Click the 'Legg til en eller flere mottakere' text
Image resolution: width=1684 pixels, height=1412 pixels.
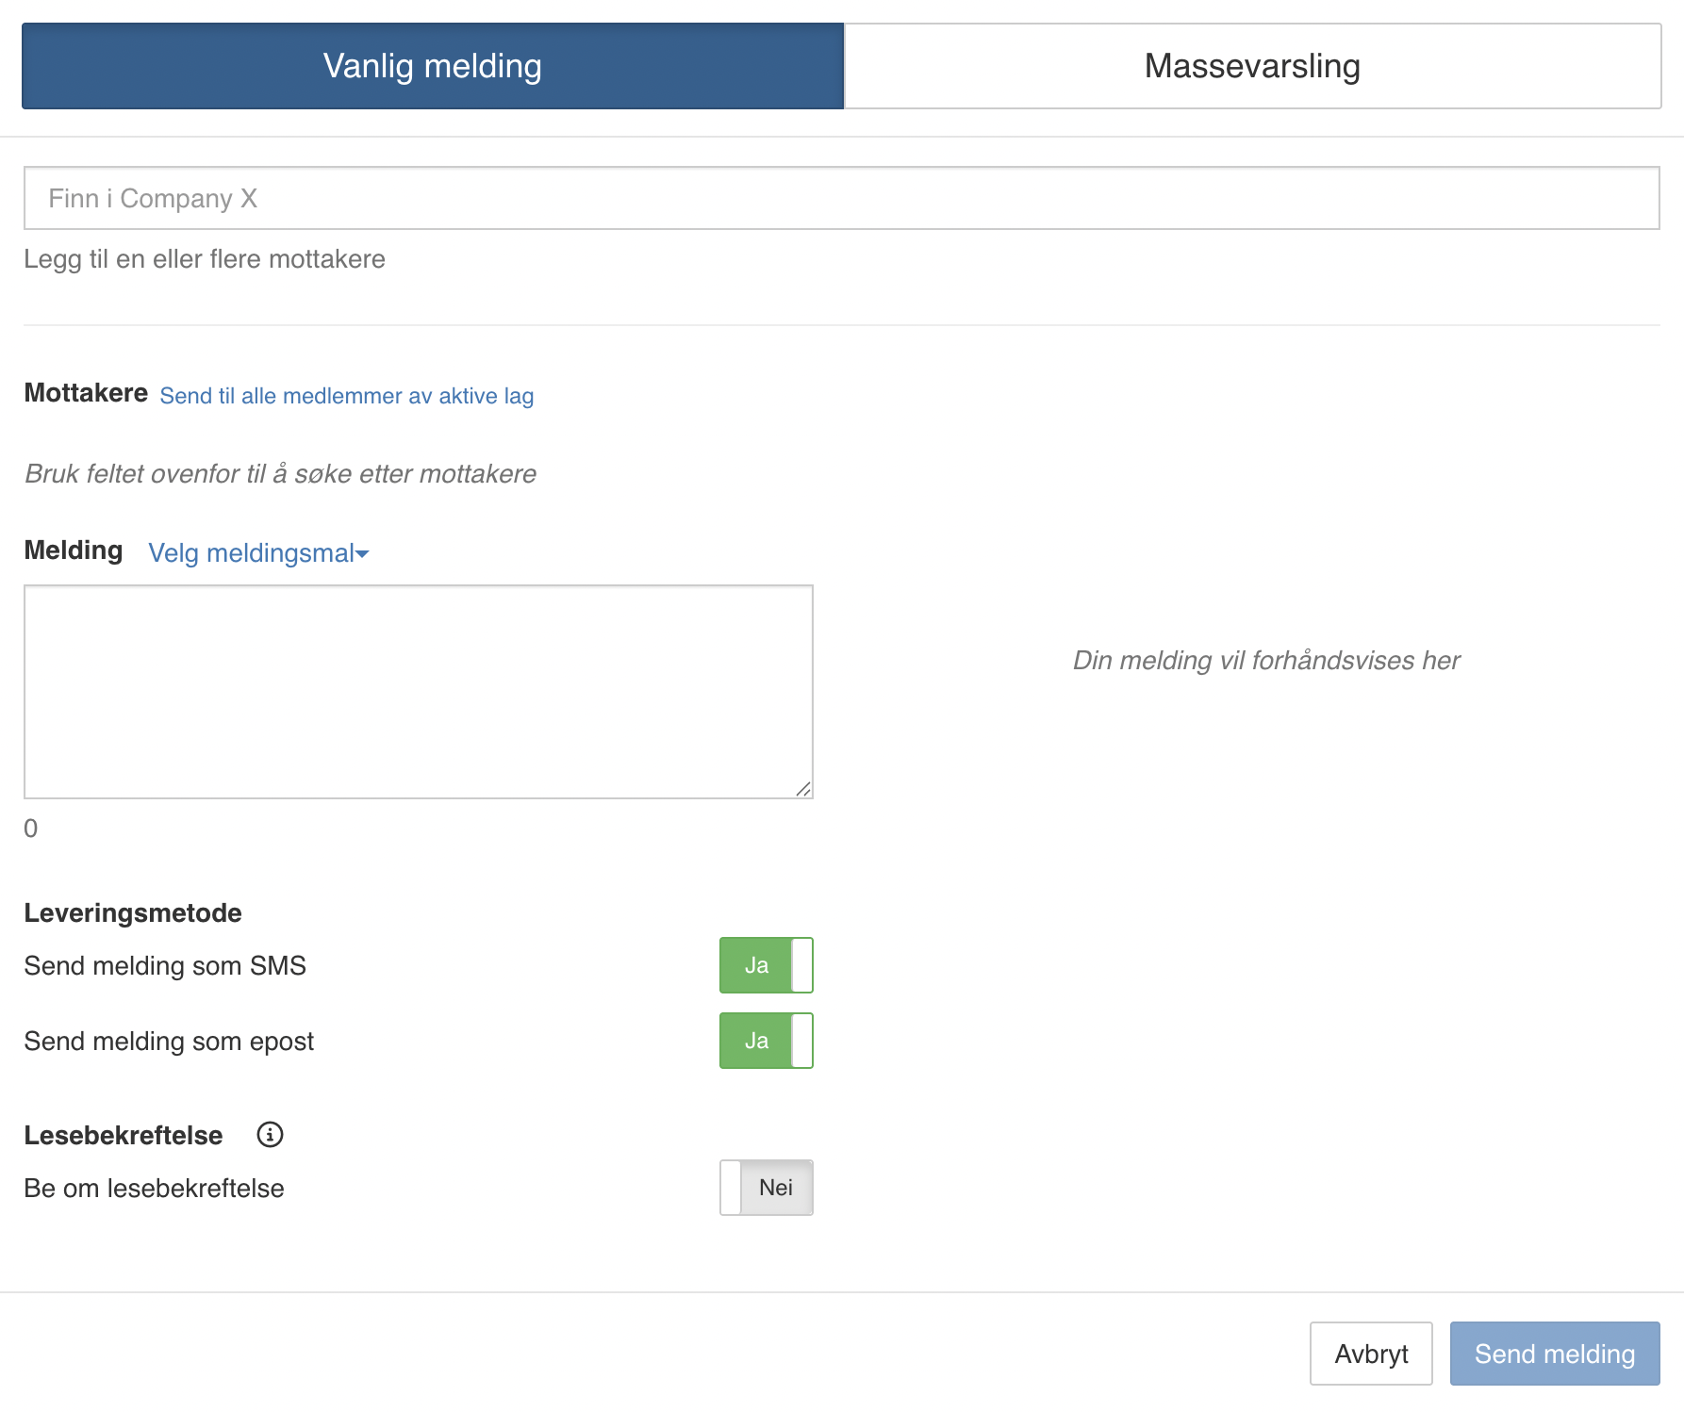tap(205, 259)
